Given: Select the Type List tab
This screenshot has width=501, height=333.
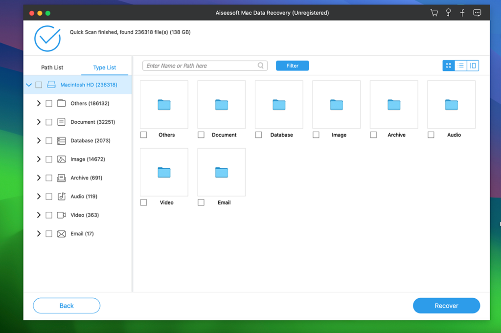Looking at the screenshot, I should tap(104, 67).
